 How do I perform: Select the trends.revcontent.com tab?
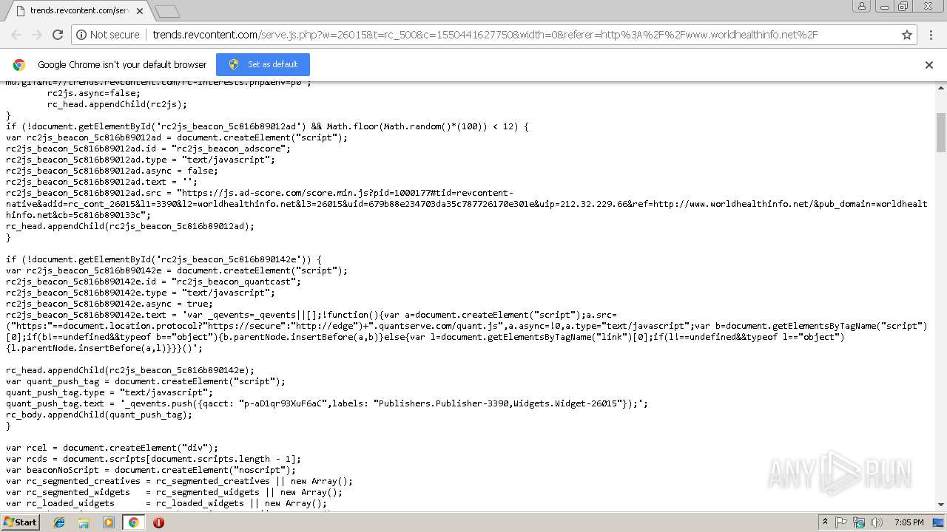[78, 11]
